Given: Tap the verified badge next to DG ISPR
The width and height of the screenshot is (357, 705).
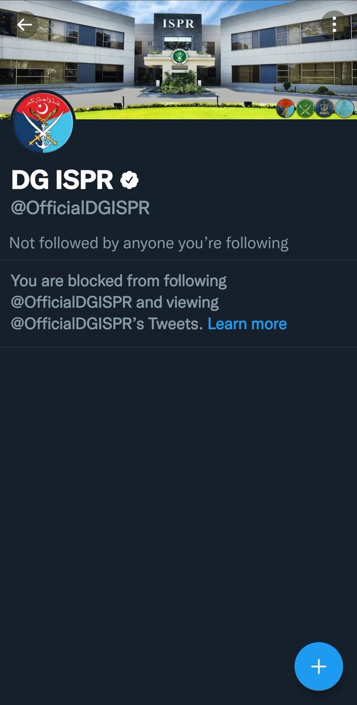Looking at the screenshot, I should point(129,181).
